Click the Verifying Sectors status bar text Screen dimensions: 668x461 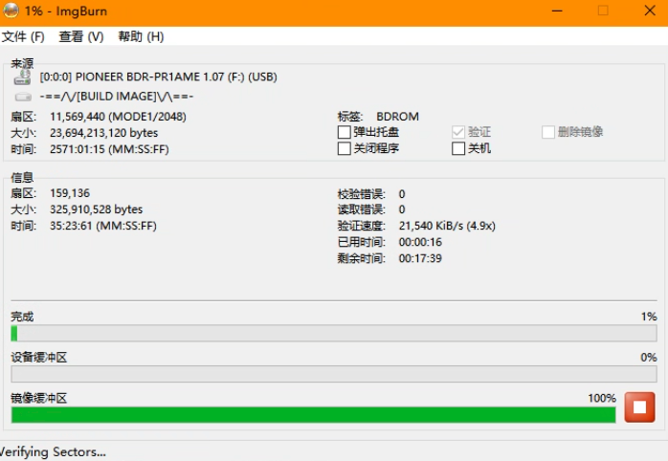coord(54,451)
